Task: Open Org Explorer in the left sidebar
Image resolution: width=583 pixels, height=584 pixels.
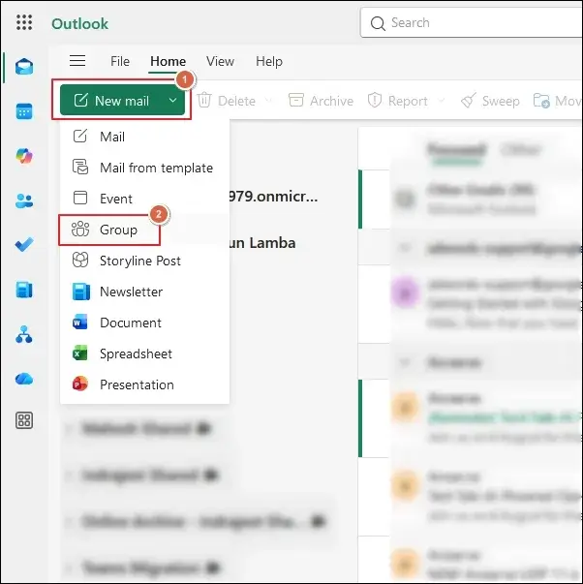Action: 24,334
